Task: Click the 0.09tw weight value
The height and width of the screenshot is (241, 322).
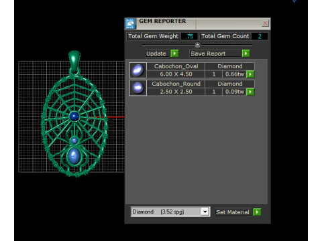Action: 234,92
